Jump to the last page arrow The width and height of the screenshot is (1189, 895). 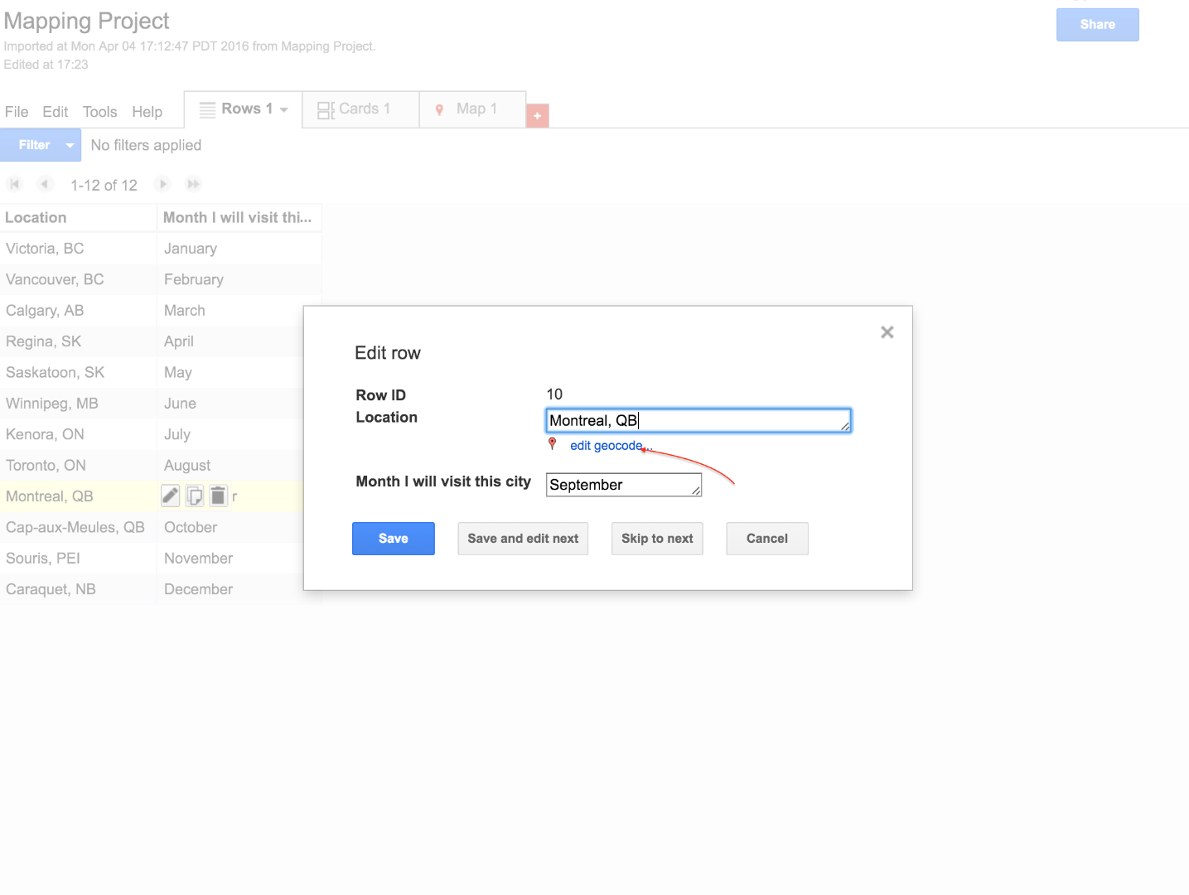[194, 184]
